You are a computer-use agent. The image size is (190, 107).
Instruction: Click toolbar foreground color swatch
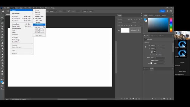pyautogui.click(x=1, y=82)
